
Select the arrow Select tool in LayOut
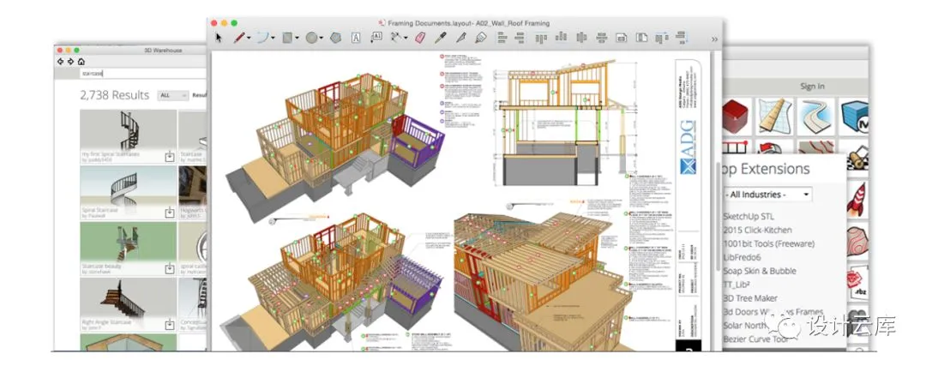219,38
